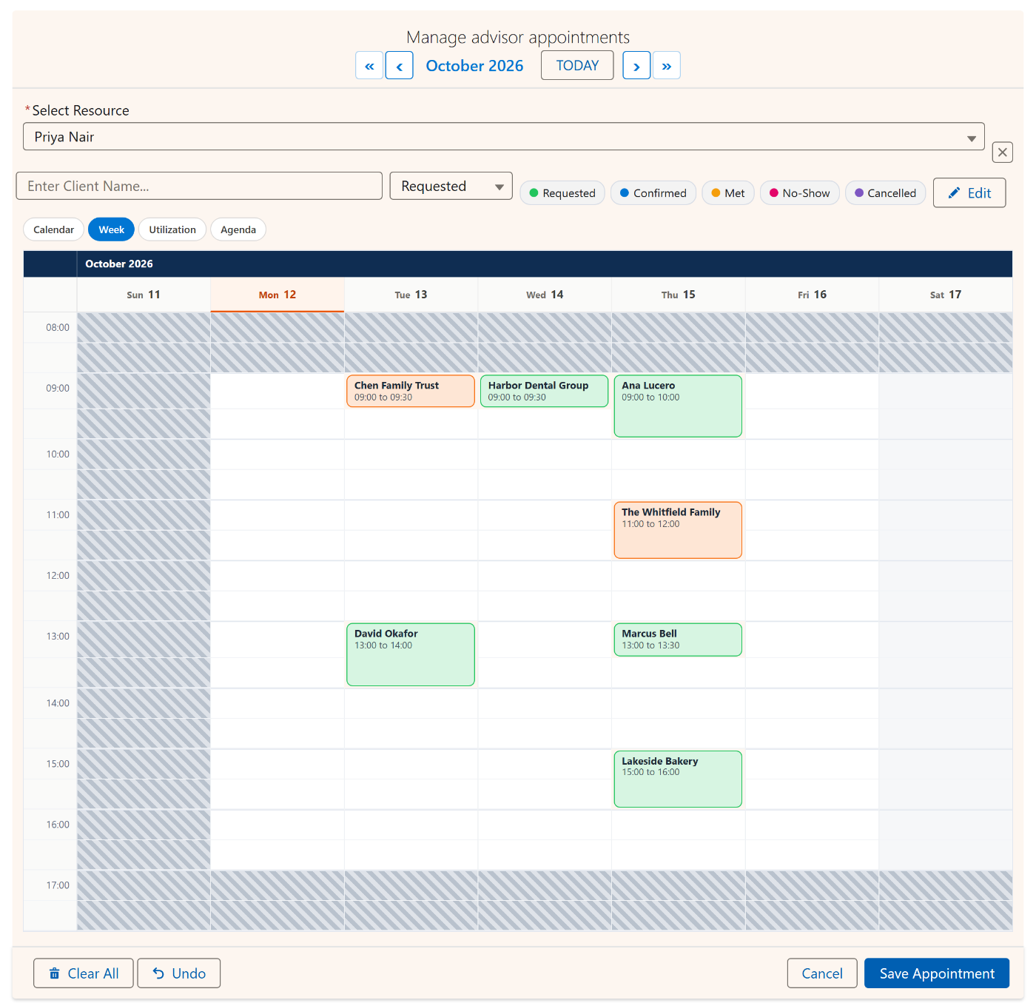The height and width of the screenshot is (1003, 1036).
Task: Go to the previous week arrow
Action: point(400,65)
